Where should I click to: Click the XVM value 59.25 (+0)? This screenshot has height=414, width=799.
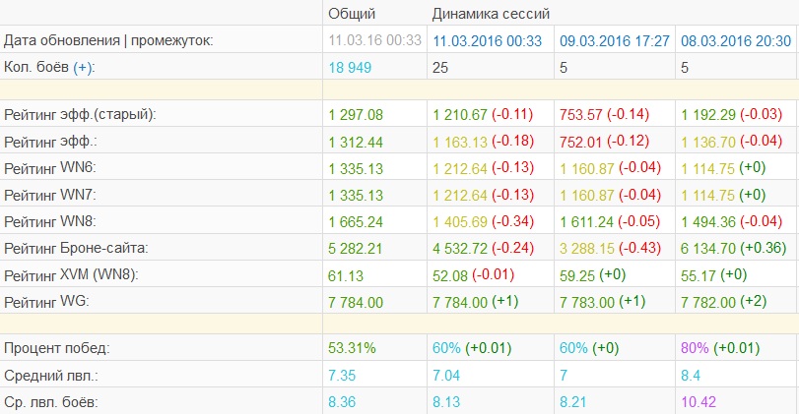click(593, 275)
